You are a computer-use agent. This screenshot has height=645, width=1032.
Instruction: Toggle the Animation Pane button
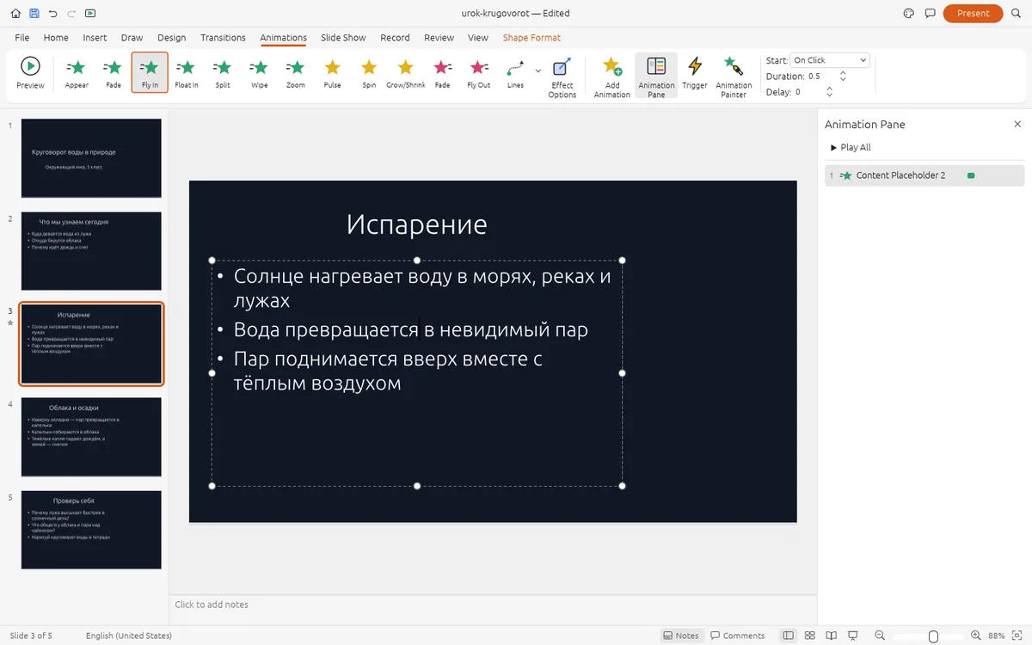click(x=656, y=77)
